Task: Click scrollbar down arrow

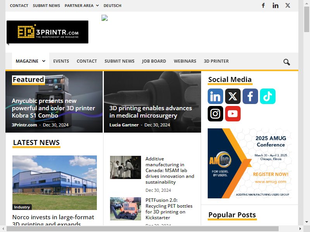Action: (307, 222)
